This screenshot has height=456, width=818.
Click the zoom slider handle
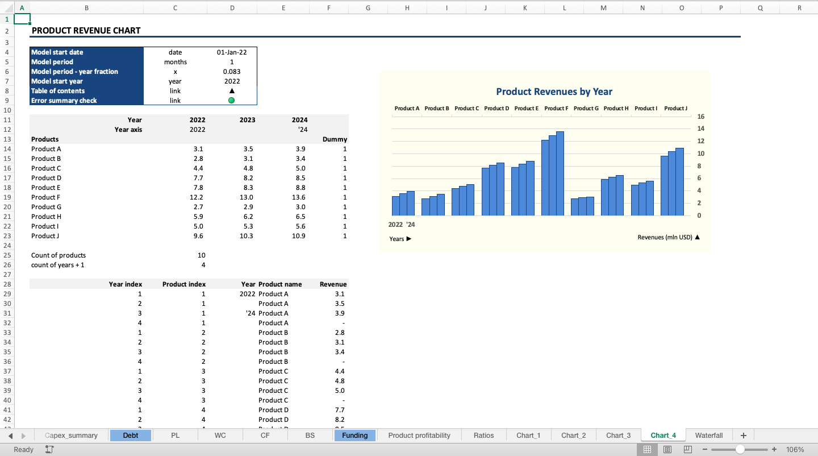pos(740,449)
